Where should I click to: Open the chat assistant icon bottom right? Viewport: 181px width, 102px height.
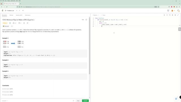tap(176, 99)
